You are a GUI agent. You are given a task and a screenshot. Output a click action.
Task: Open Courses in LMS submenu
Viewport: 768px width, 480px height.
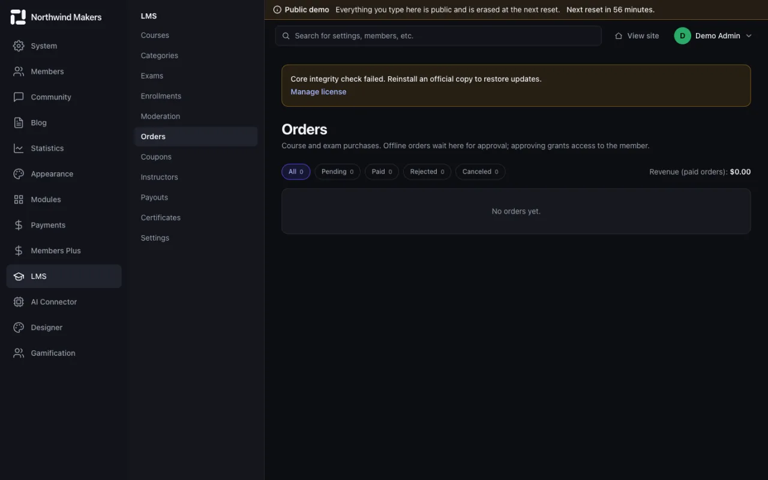196,35
